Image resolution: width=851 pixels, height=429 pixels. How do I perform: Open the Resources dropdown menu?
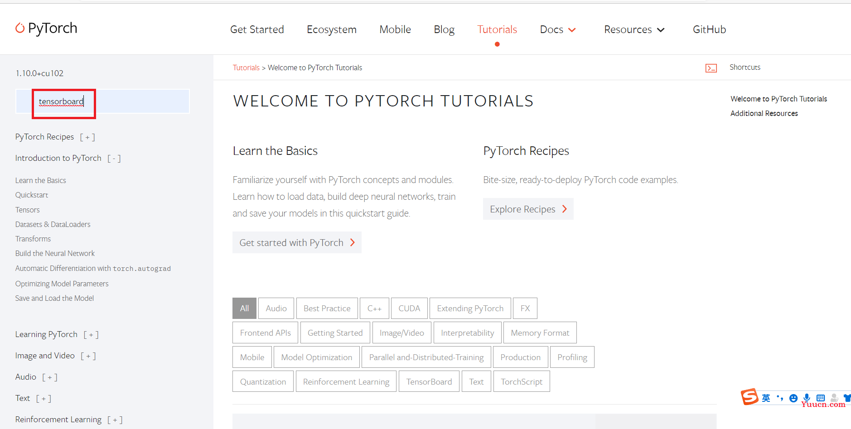tap(634, 29)
